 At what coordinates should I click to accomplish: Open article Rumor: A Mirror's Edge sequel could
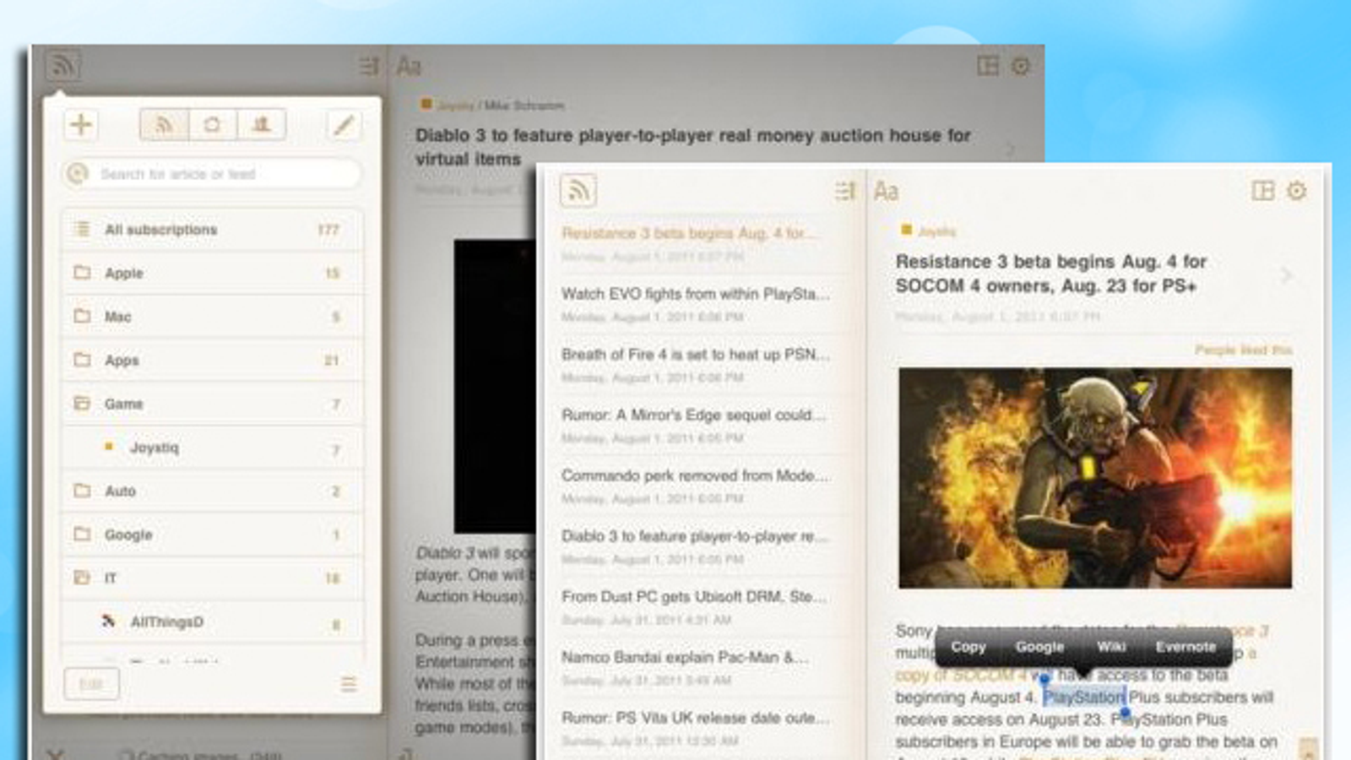tap(697, 425)
